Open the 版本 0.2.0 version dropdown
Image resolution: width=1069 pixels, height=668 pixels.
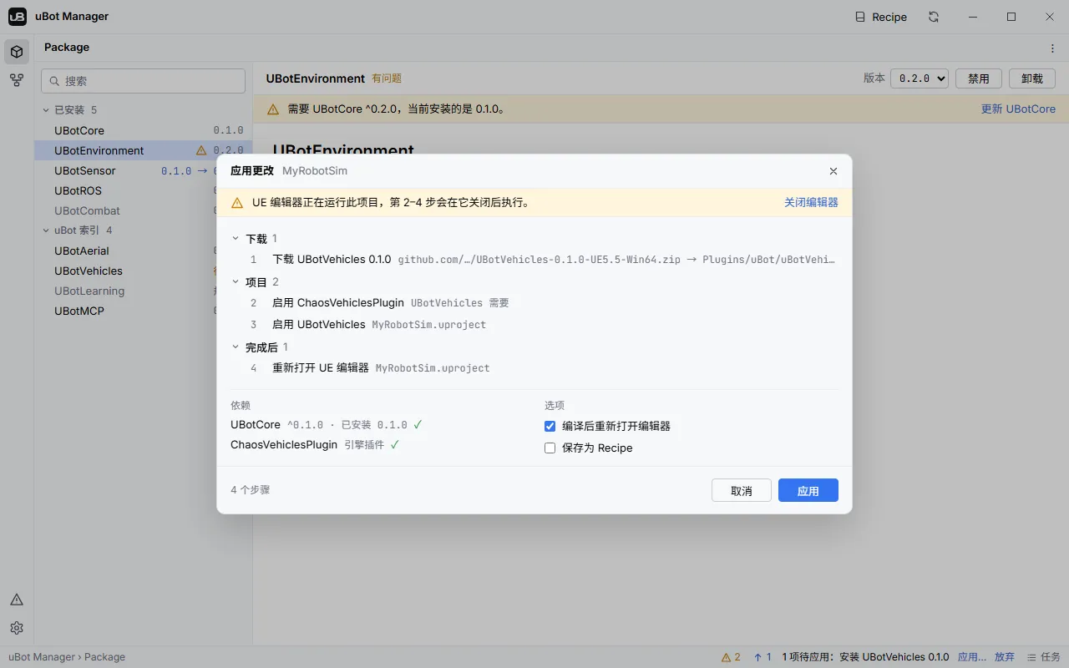coord(920,78)
